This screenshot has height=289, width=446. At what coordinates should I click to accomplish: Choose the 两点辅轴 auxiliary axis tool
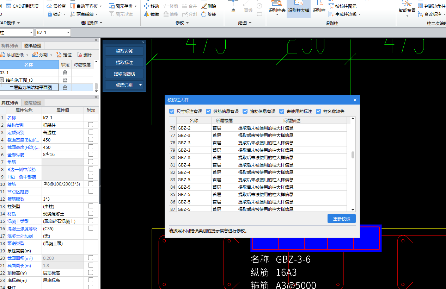click(84, 14)
